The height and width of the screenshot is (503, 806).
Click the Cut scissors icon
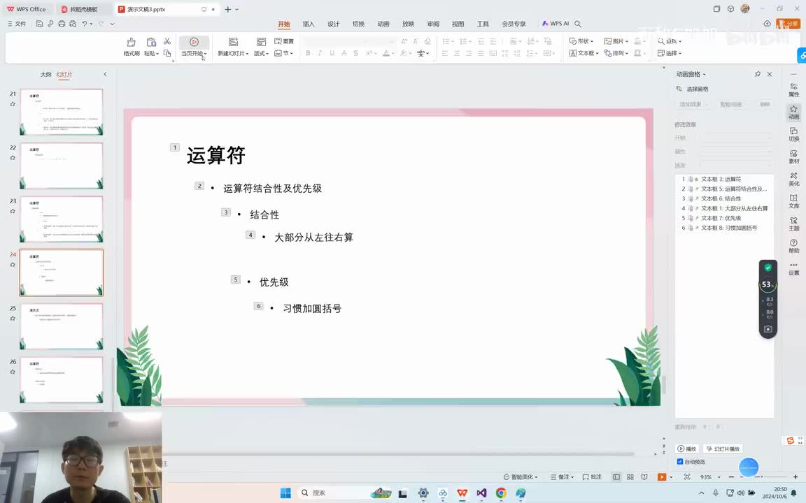[167, 41]
